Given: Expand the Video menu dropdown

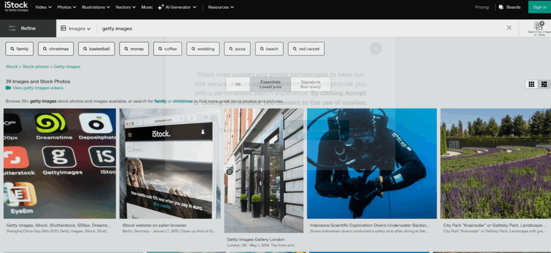Looking at the screenshot, I should [44, 7].
